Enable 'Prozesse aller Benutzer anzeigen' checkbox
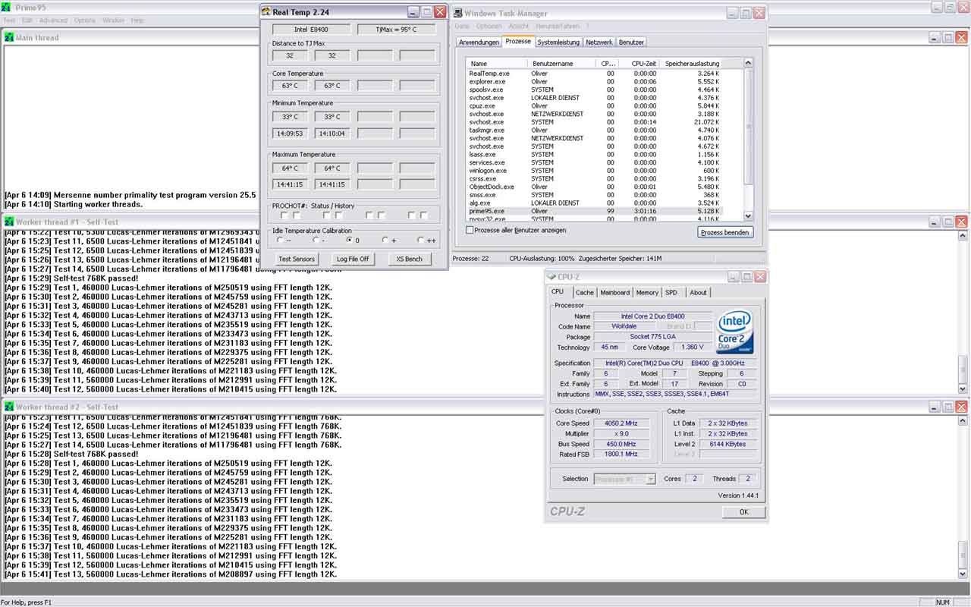This screenshot has width=971, height=607. pos(470,230)
